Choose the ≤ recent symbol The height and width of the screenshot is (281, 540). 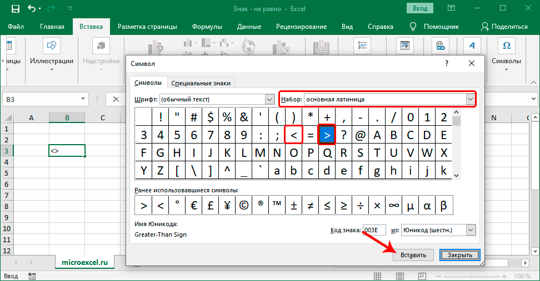point(327,206)
